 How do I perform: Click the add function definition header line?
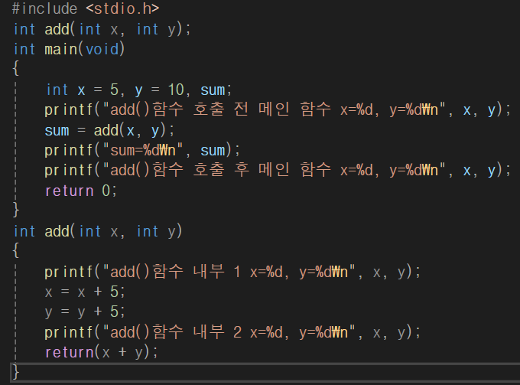98,231
